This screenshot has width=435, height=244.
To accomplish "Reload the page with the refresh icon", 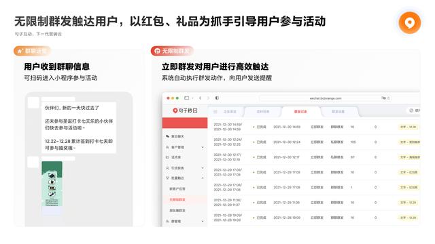I will tap(389, 98).
